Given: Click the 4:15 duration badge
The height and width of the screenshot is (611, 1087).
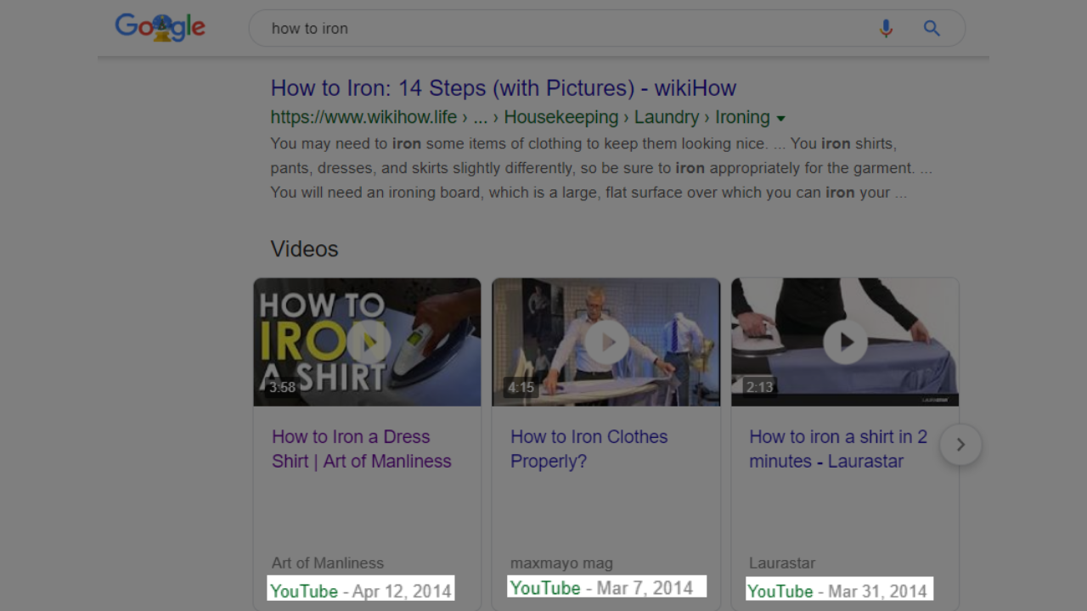Looking at the screenshot, I should click(x=521, y=388).
